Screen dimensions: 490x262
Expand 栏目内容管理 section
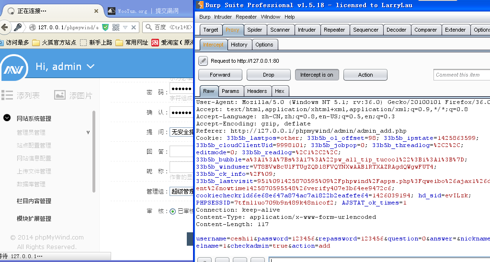[34, 201]
